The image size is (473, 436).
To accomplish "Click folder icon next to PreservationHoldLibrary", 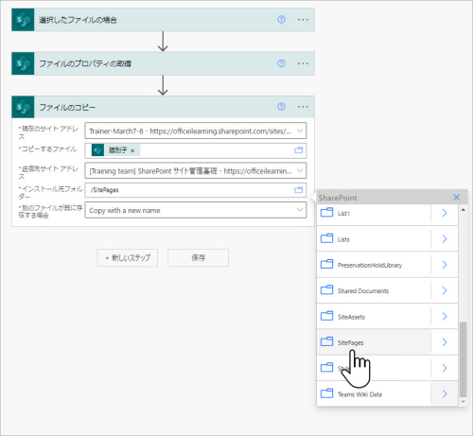I will [x=326, y=264].
